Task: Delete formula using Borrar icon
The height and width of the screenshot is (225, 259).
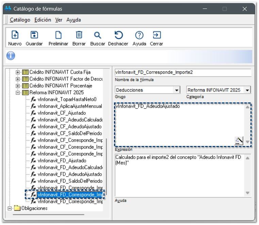Action: [x=79, y=35]
